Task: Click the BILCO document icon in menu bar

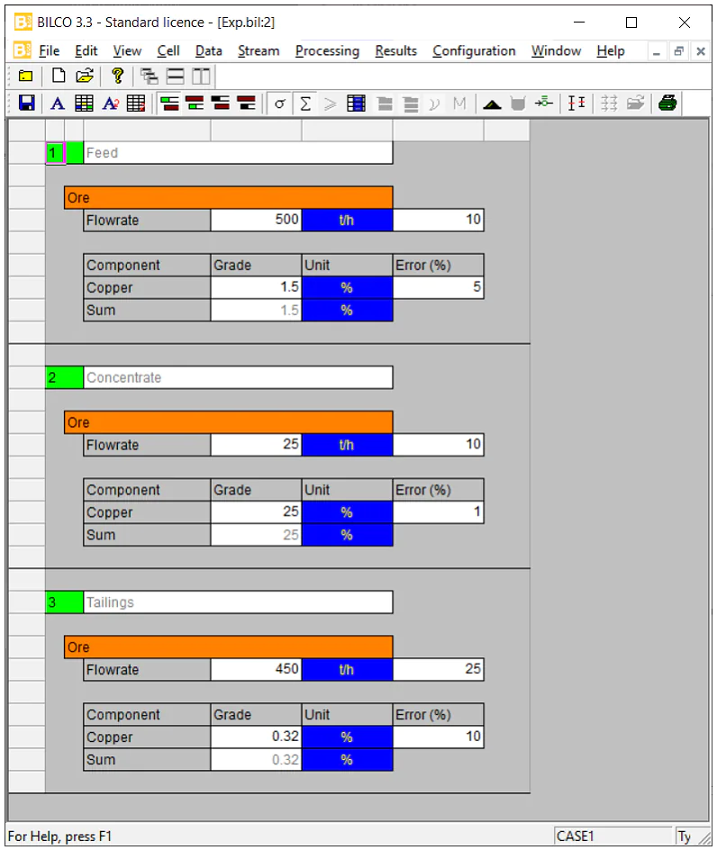Action: (22, 50)
